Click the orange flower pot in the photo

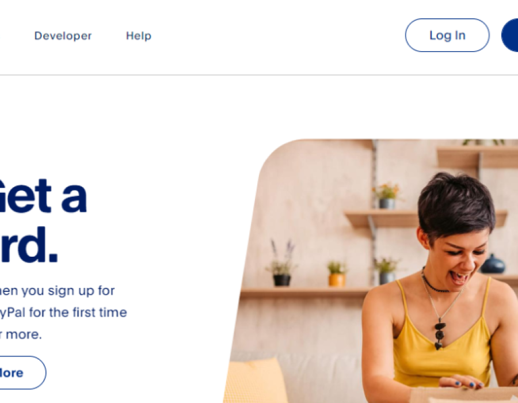tap(337, 280)
